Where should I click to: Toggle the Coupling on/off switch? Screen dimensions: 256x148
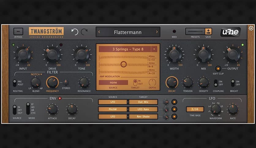tap(216, 83)
